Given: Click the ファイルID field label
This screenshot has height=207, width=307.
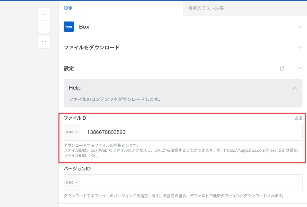Looking at the screenshot, I should (x=75, y=118).
